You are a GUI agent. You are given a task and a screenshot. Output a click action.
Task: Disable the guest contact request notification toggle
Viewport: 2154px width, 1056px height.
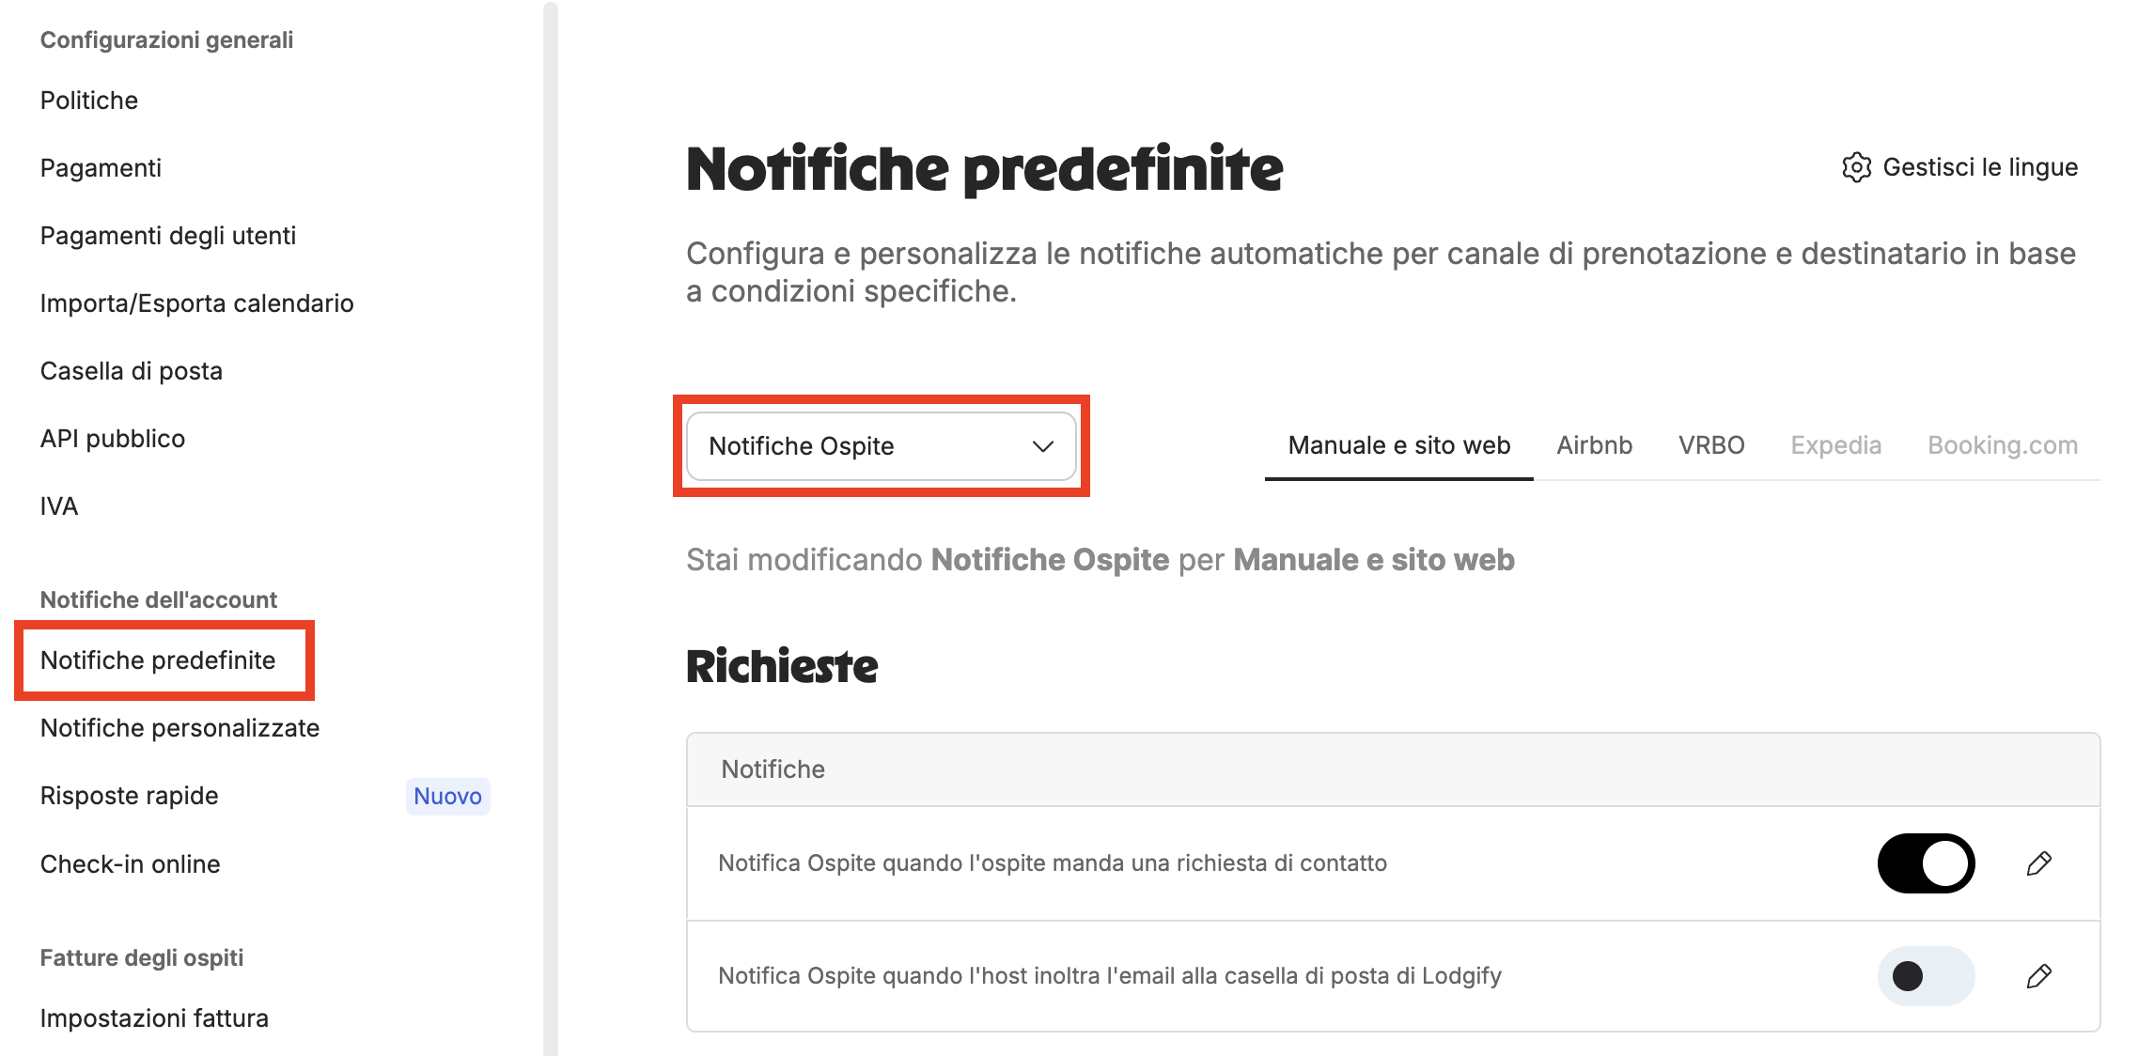(x=1926, y=863)
